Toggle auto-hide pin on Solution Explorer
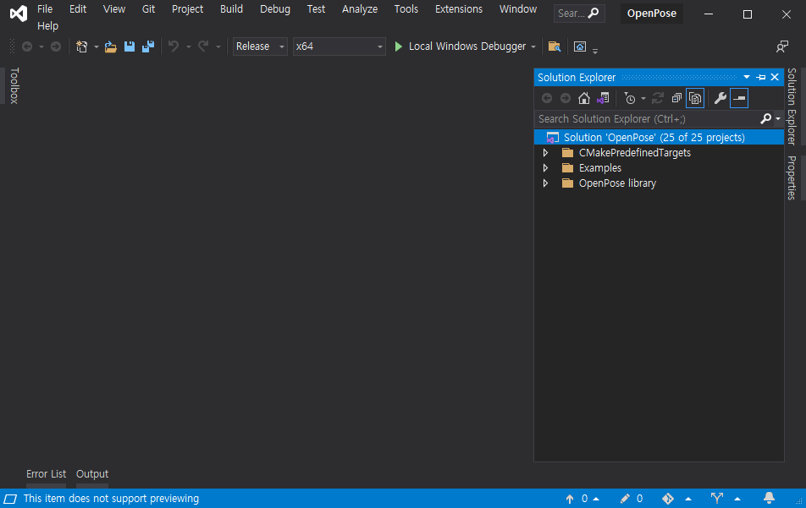 pyautogui.click(x=761, y=78)
